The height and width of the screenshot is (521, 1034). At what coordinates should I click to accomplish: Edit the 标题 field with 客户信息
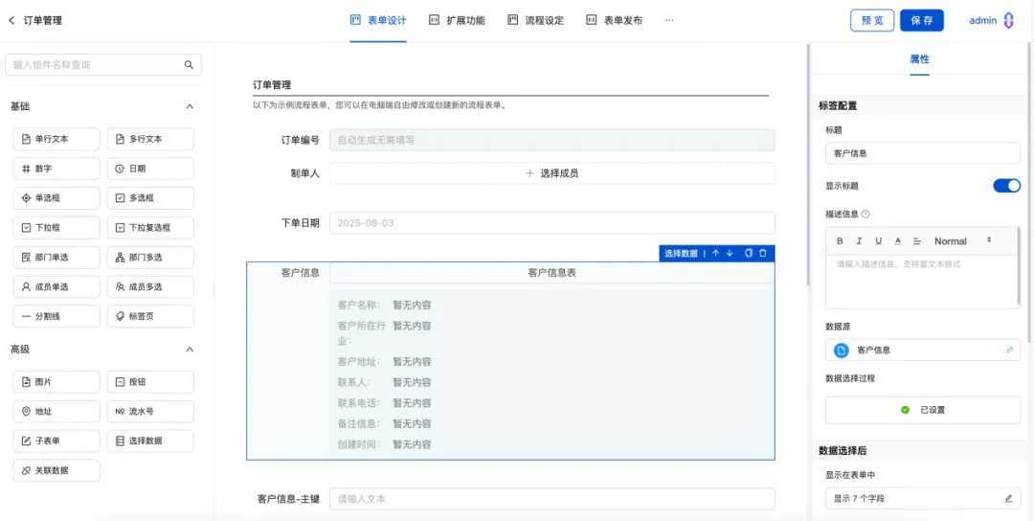[923, 153]
